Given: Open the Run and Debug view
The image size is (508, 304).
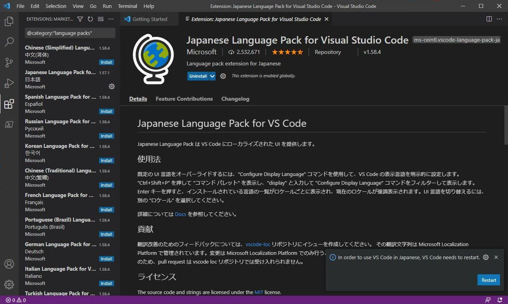Looking at the screenshot, I should click(x=9, y=83).
